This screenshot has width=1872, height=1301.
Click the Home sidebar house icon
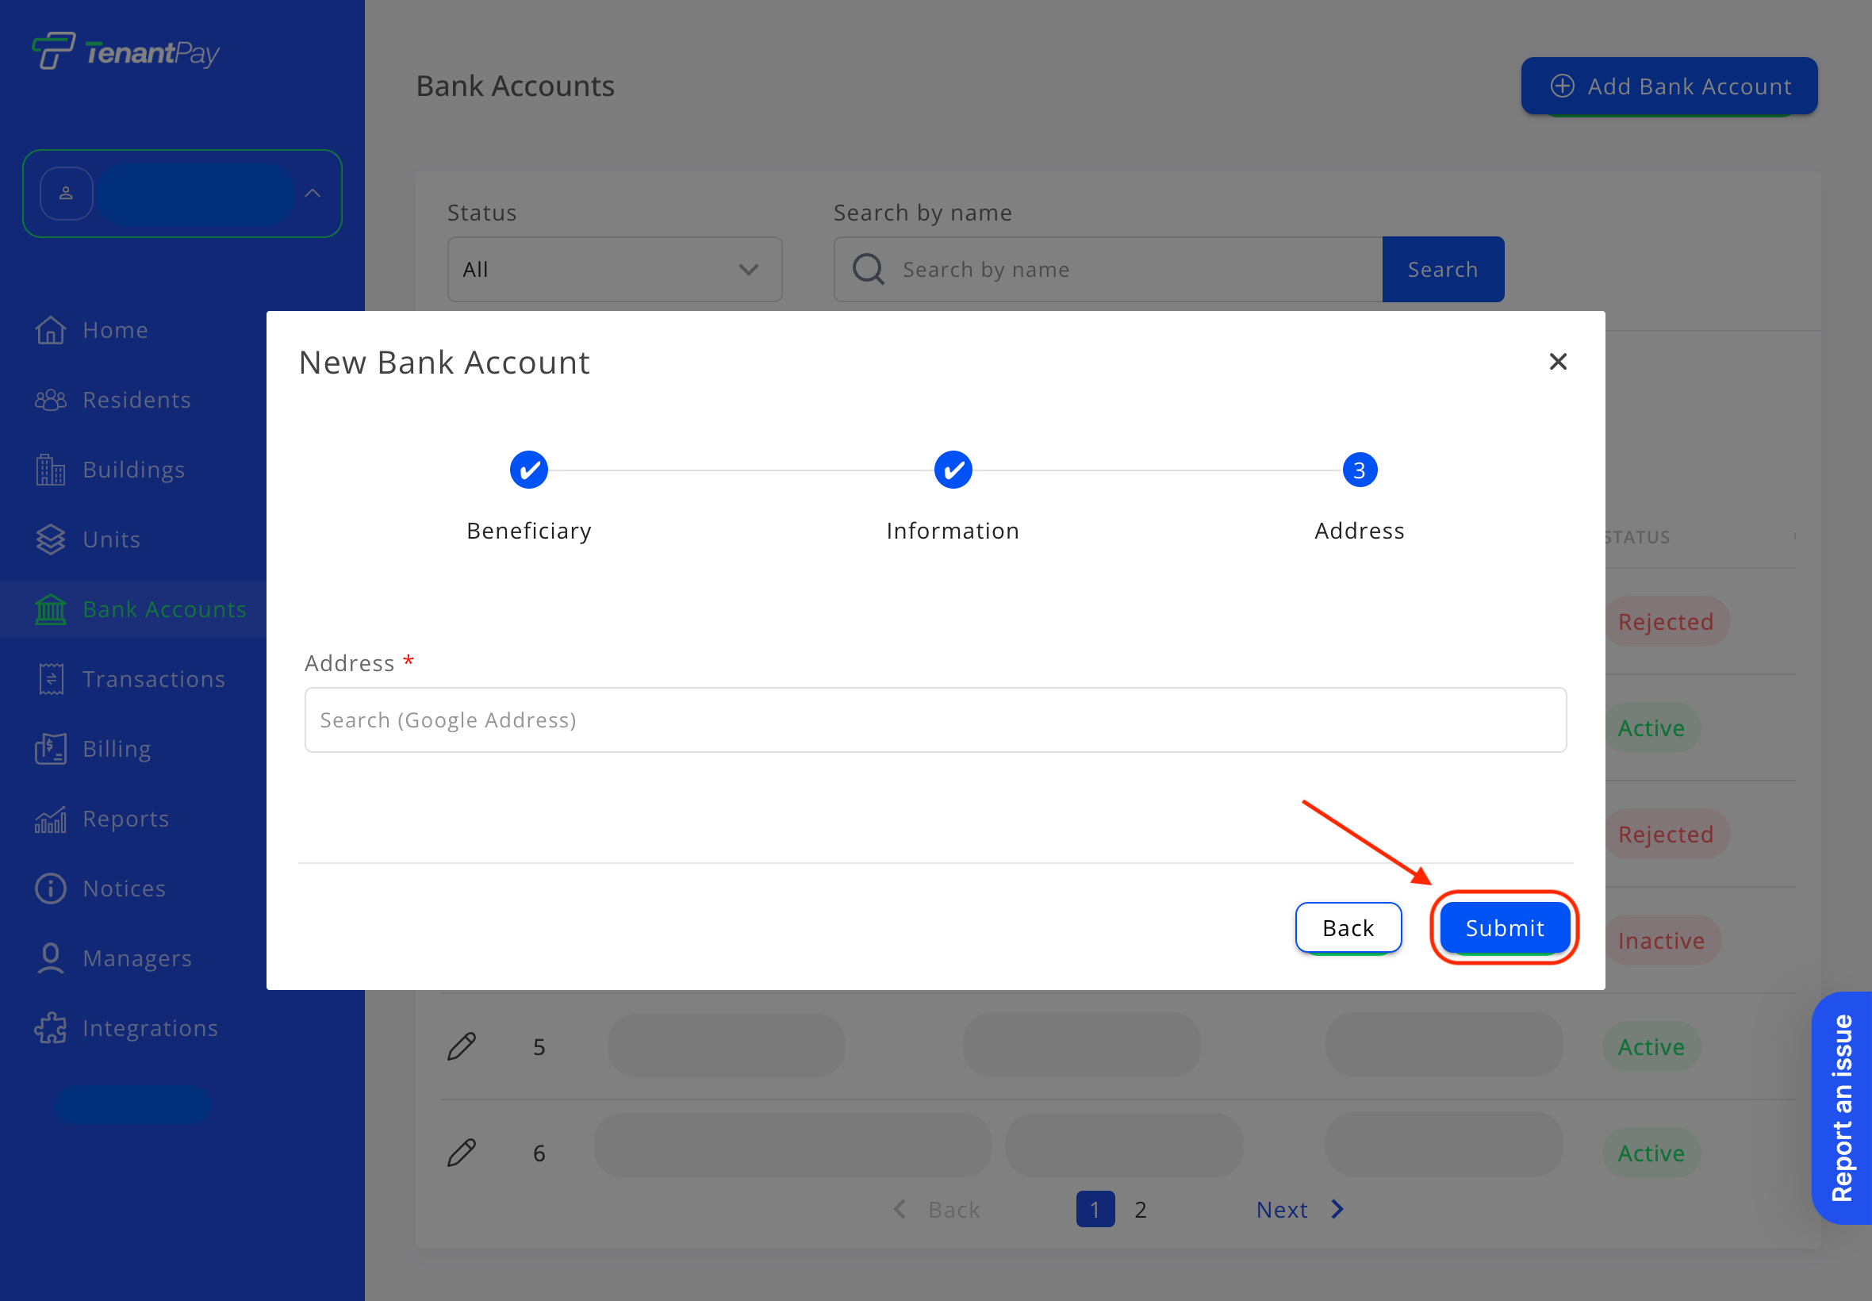click(x=51, y=330)
